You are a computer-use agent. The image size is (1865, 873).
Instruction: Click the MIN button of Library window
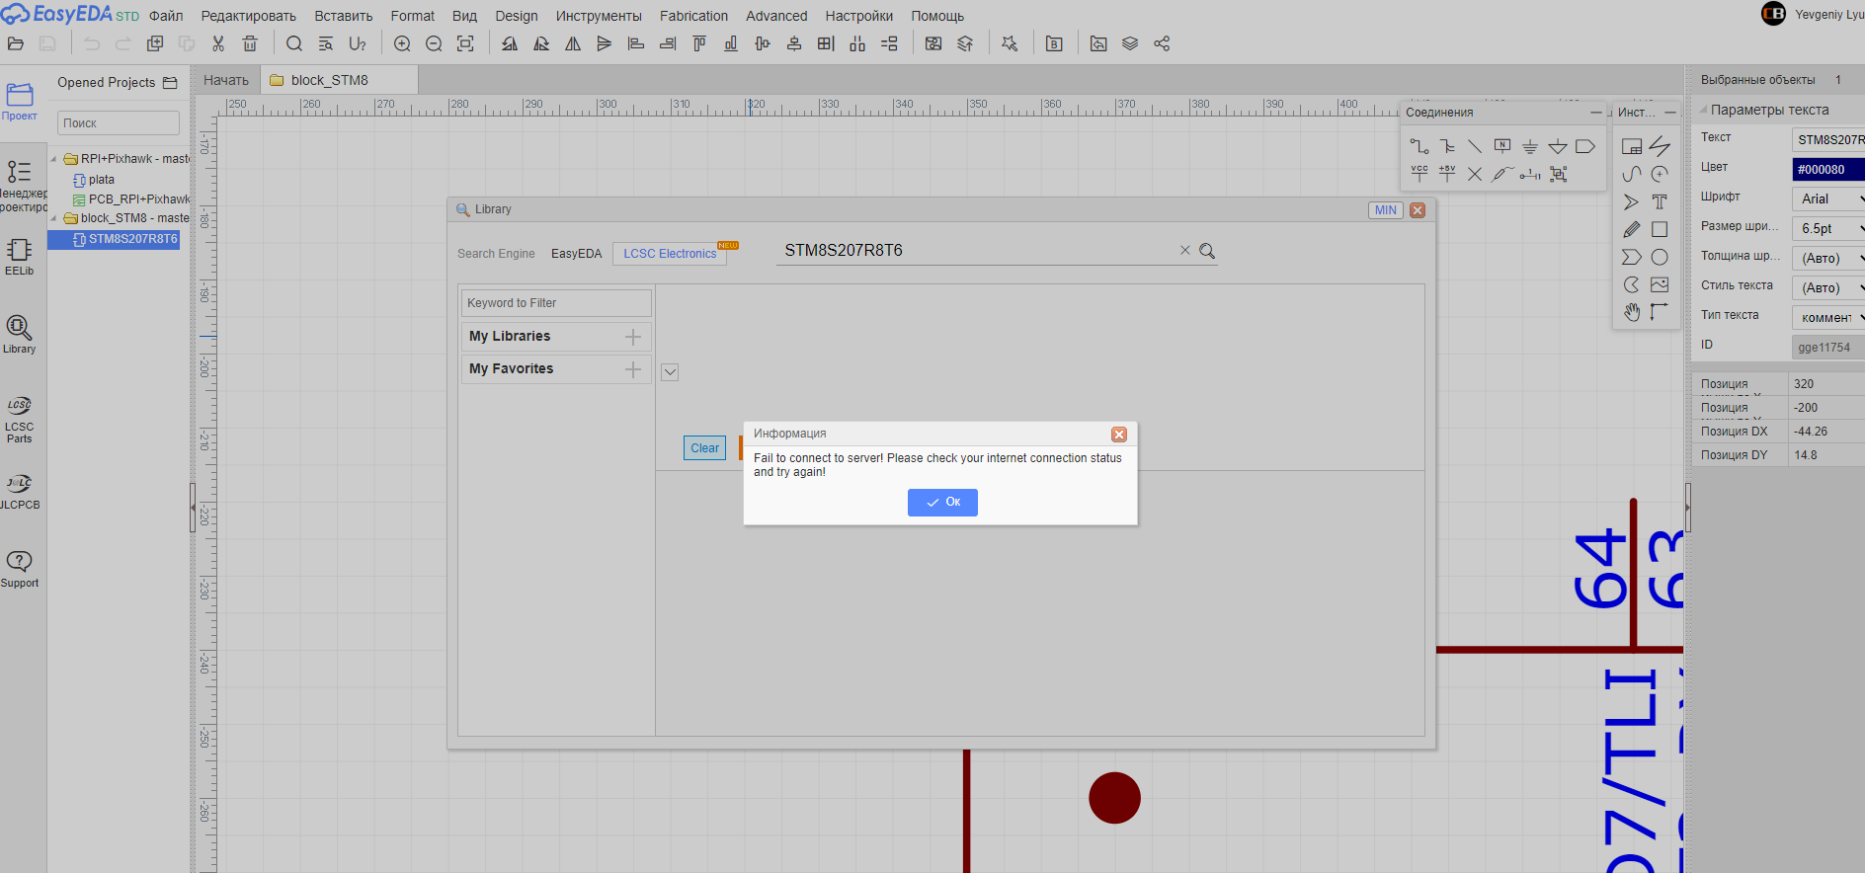click(1386, 210)
